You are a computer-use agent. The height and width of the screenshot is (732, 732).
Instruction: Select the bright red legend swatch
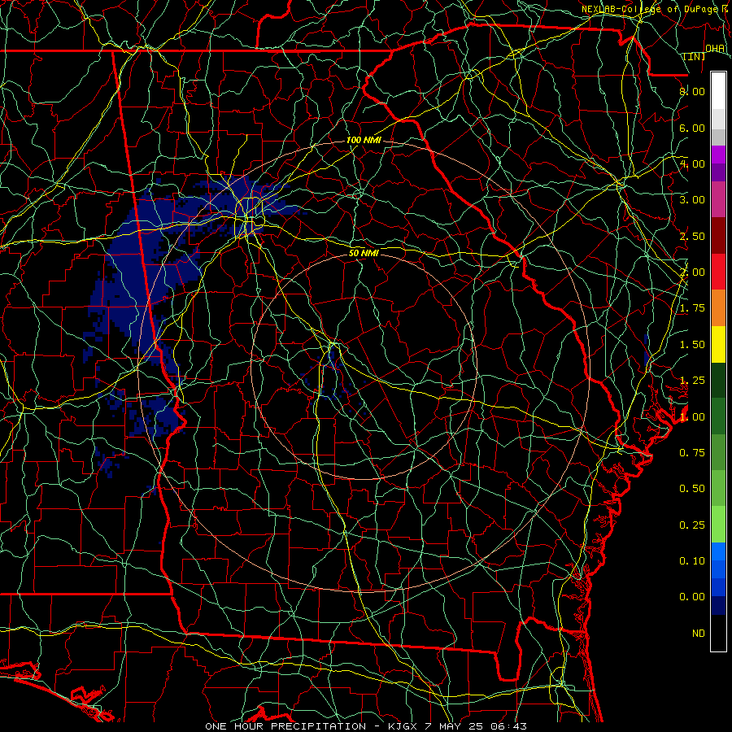coord(718,272)
